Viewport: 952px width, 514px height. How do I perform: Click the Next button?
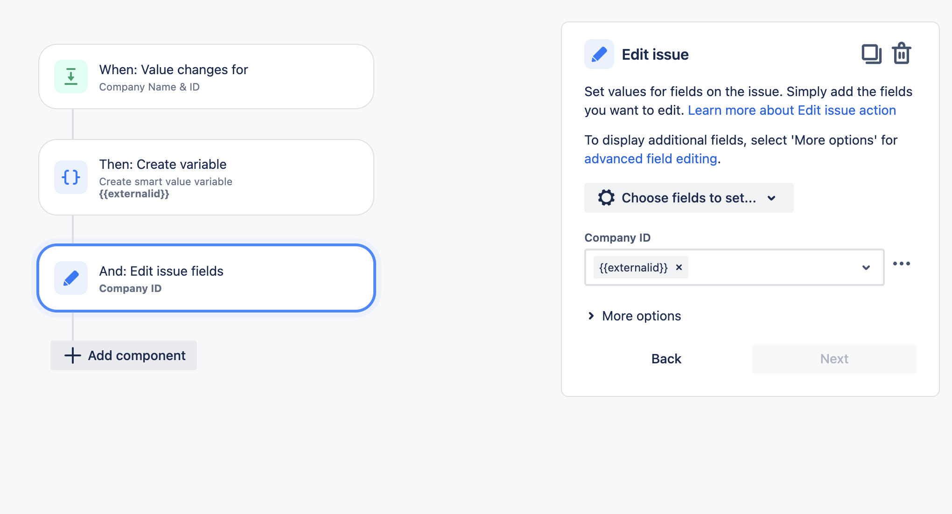tap(833, 358)
